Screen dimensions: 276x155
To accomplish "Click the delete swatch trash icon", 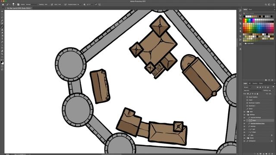I will point(272,80).
